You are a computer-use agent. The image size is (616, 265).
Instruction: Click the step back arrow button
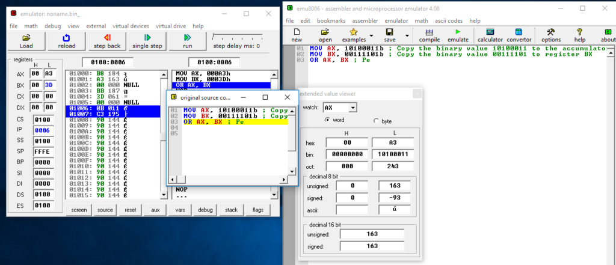[106, 40]
